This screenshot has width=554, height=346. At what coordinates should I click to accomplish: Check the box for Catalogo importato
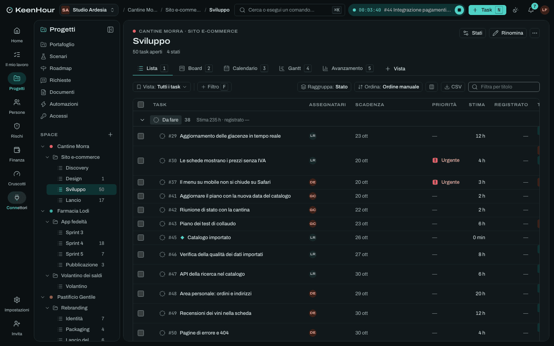pos(141,238)
